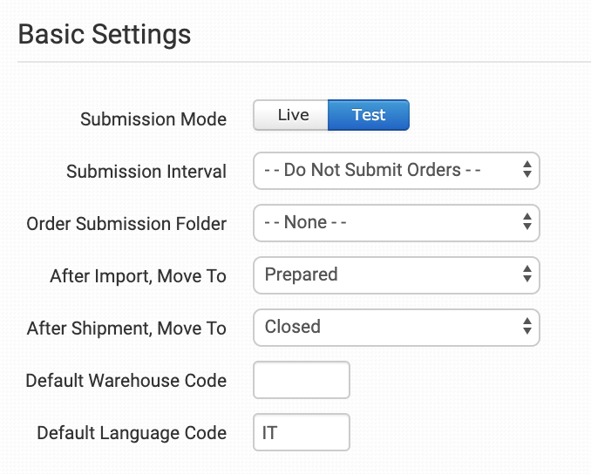Click the Order Submission Folder label

coord(126,224)
